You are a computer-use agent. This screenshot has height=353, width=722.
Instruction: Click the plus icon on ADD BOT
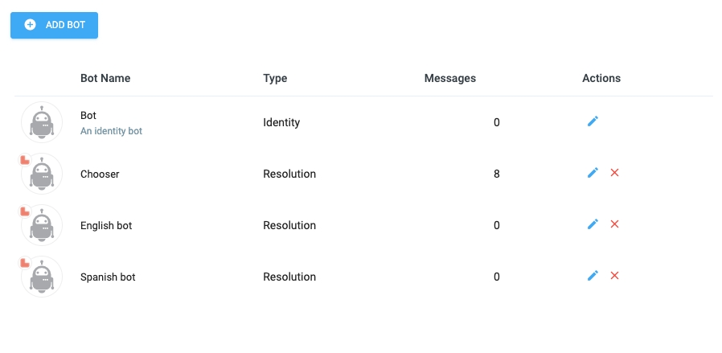(30, 25)
